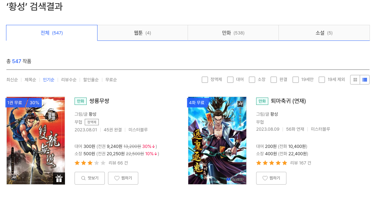
Task: Enable the 완결 checkbox
Action: (x=274, y=79)
